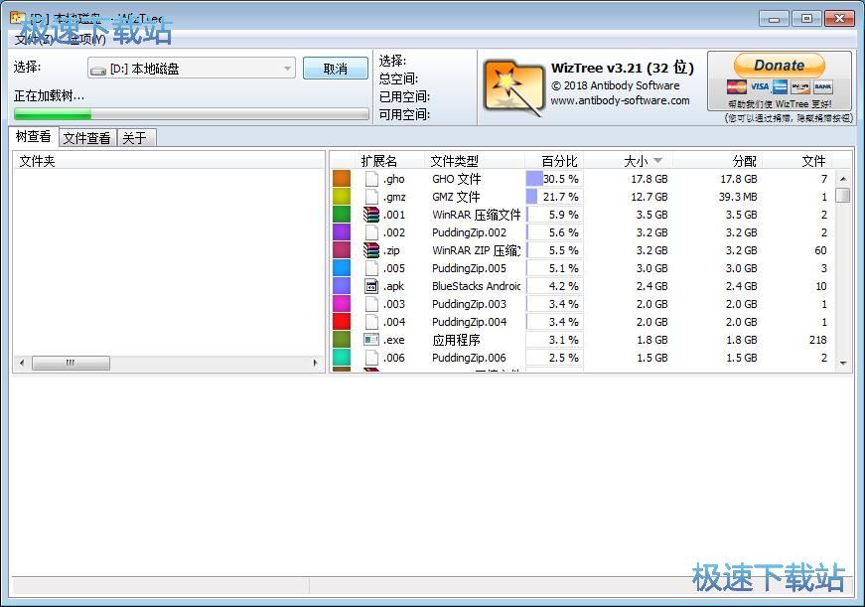Select the 应用程序 type text
Viewport: 865px width, 607px height.
(x=456, y=340)
